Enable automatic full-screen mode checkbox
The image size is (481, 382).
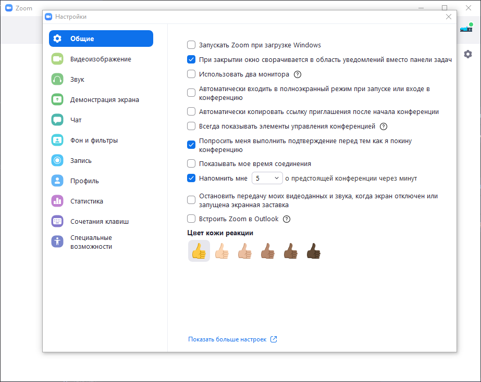pos(191,93)
